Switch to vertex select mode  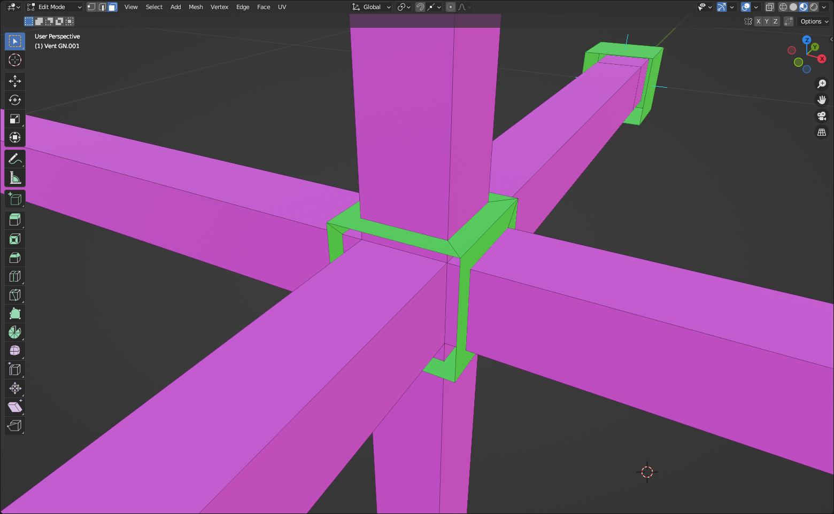[x=92, y=7]
